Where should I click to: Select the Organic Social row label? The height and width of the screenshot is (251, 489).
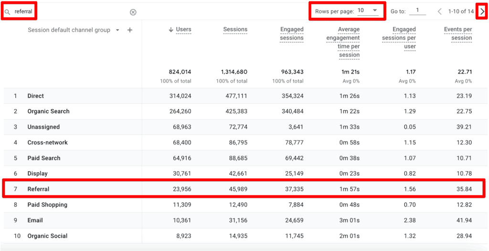(47, 236)
